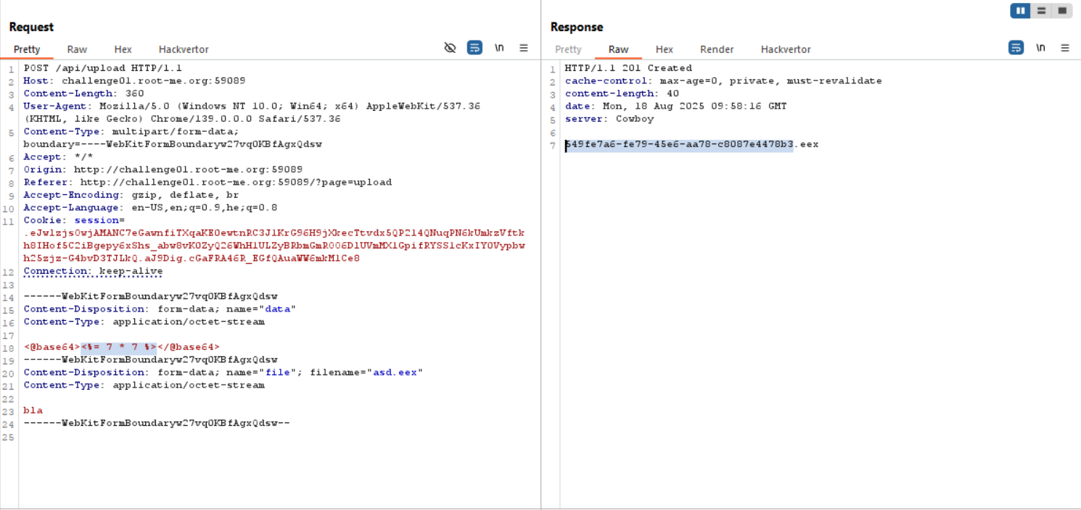
Task: Click the filename "asd.eex" value in request
Action: coord(395,372)
